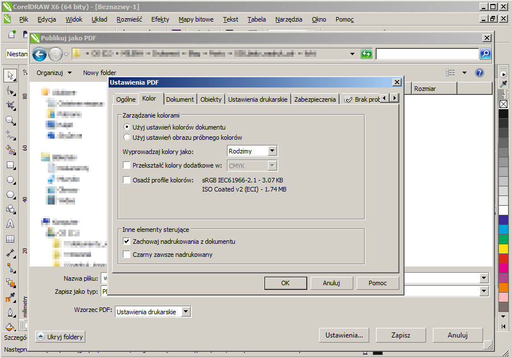Enable Przekształć kolory dodatkowe w checkbox
This screenshot has height=358, width=512.
click(x=127, y=165)
